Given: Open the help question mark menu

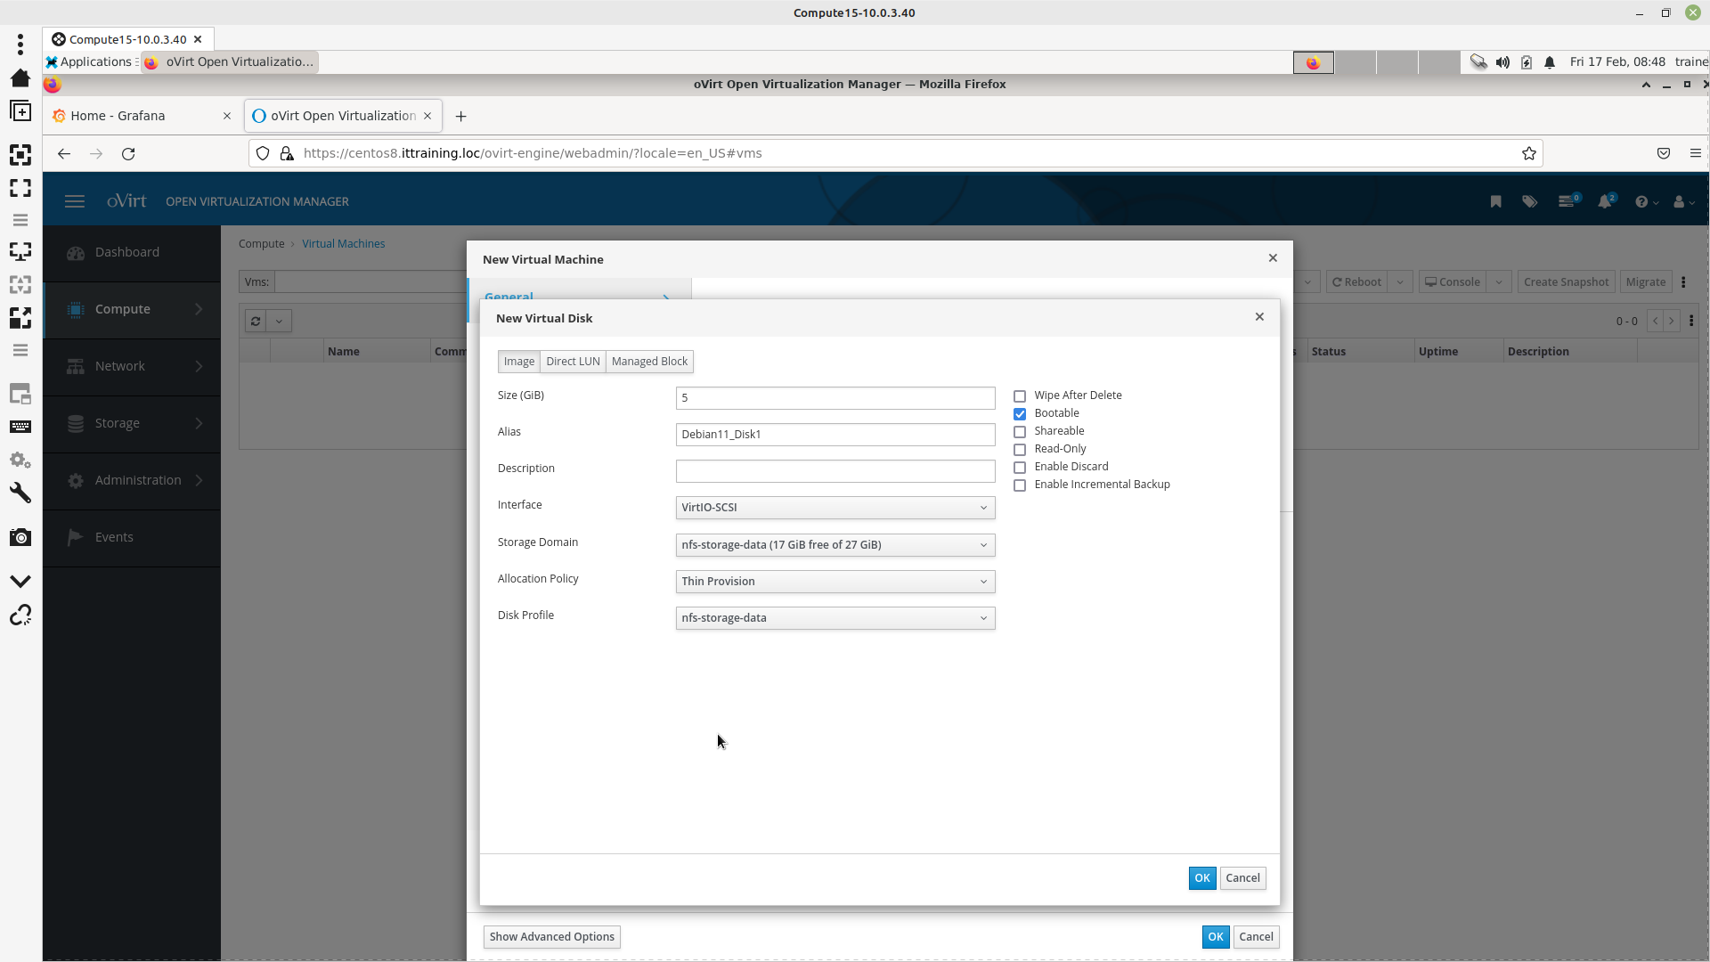Looking at the screenshot, I should click(1643, 202).
